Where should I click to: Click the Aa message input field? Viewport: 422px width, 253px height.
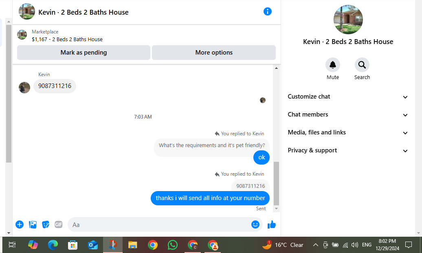[x=159, y=224]
